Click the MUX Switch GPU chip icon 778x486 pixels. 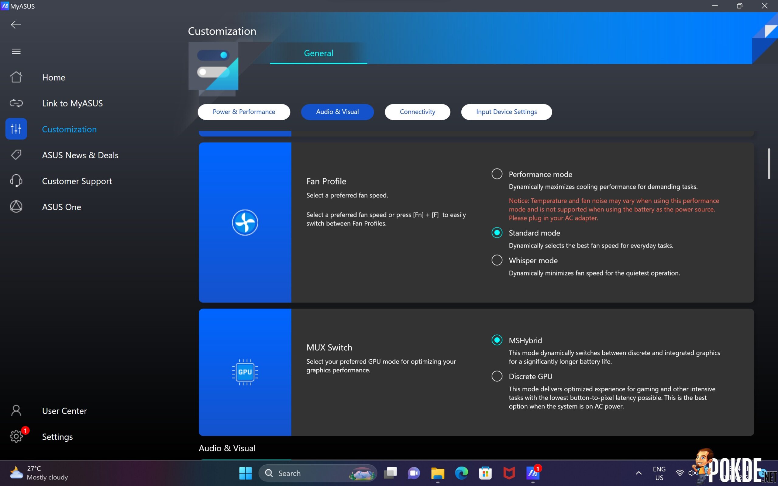coord(245,372)
